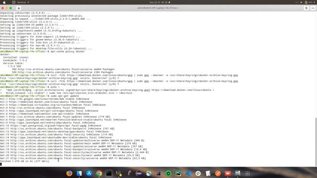Launch Visual Studio Code from the dock

(x=188, y=174)
